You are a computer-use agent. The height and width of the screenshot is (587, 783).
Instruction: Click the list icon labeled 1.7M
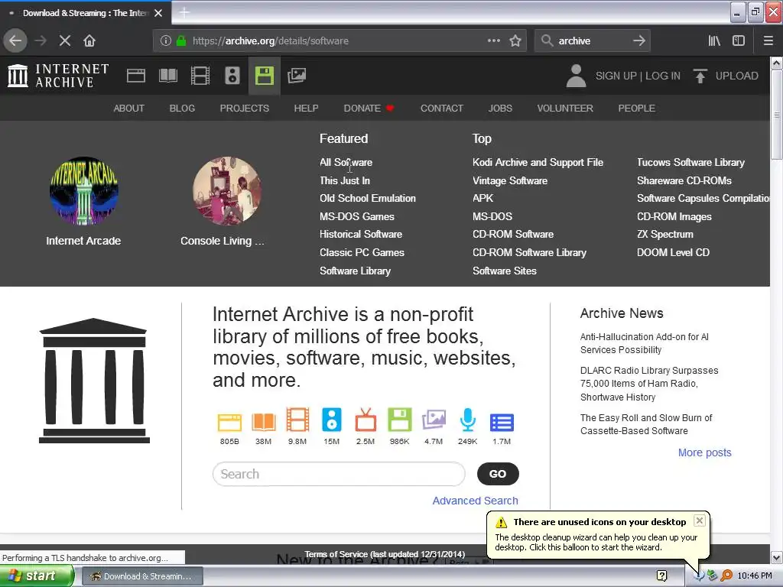pos(502,422)
